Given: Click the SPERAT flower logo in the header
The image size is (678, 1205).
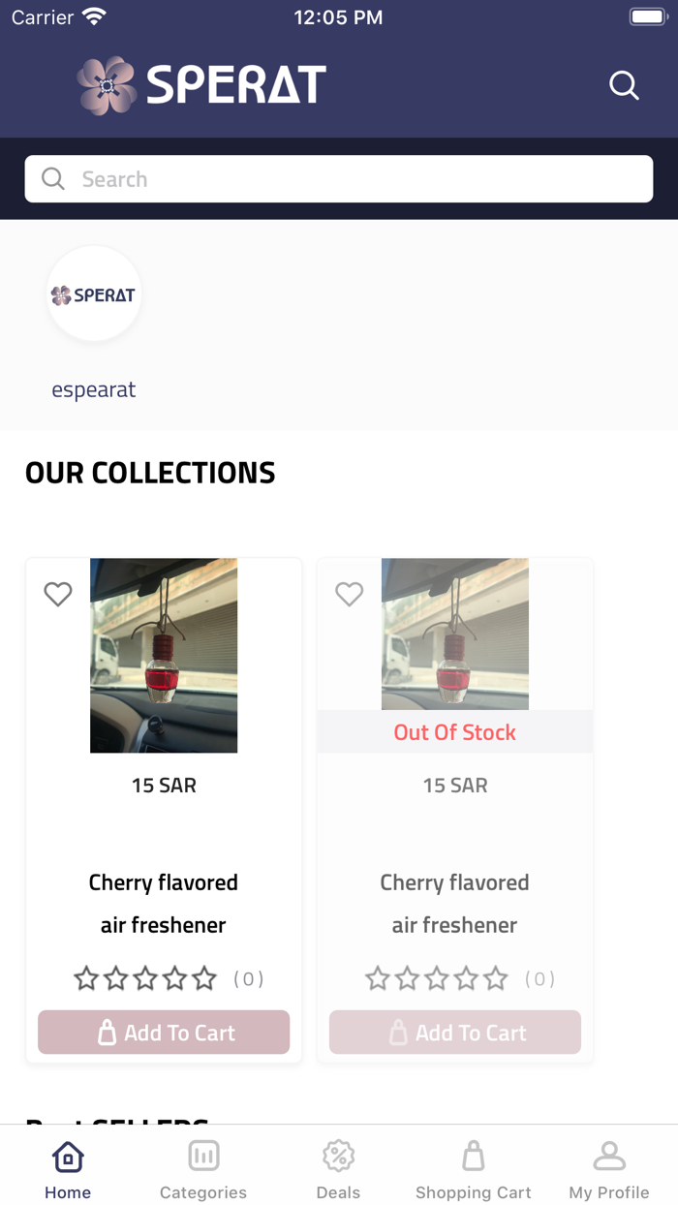Looking at the screenshot, I should [x=106, y=84].
